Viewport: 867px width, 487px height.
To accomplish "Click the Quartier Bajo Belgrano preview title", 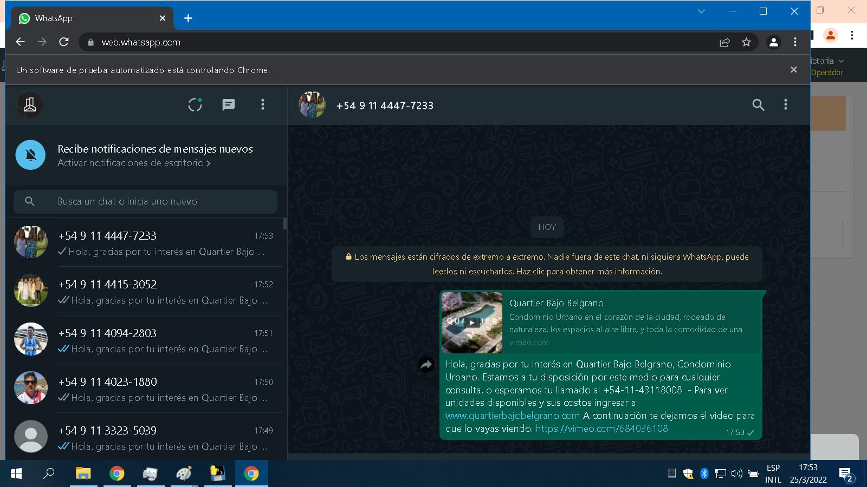I will (557, 303).
